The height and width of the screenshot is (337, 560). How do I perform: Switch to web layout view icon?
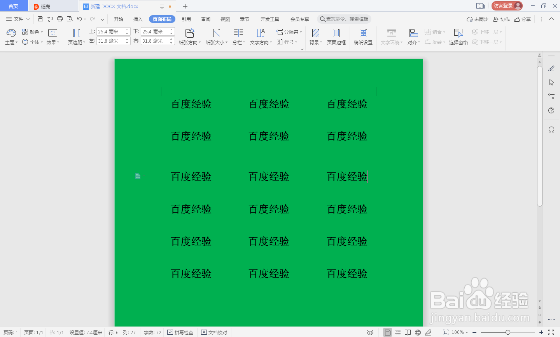click(418, 332)
